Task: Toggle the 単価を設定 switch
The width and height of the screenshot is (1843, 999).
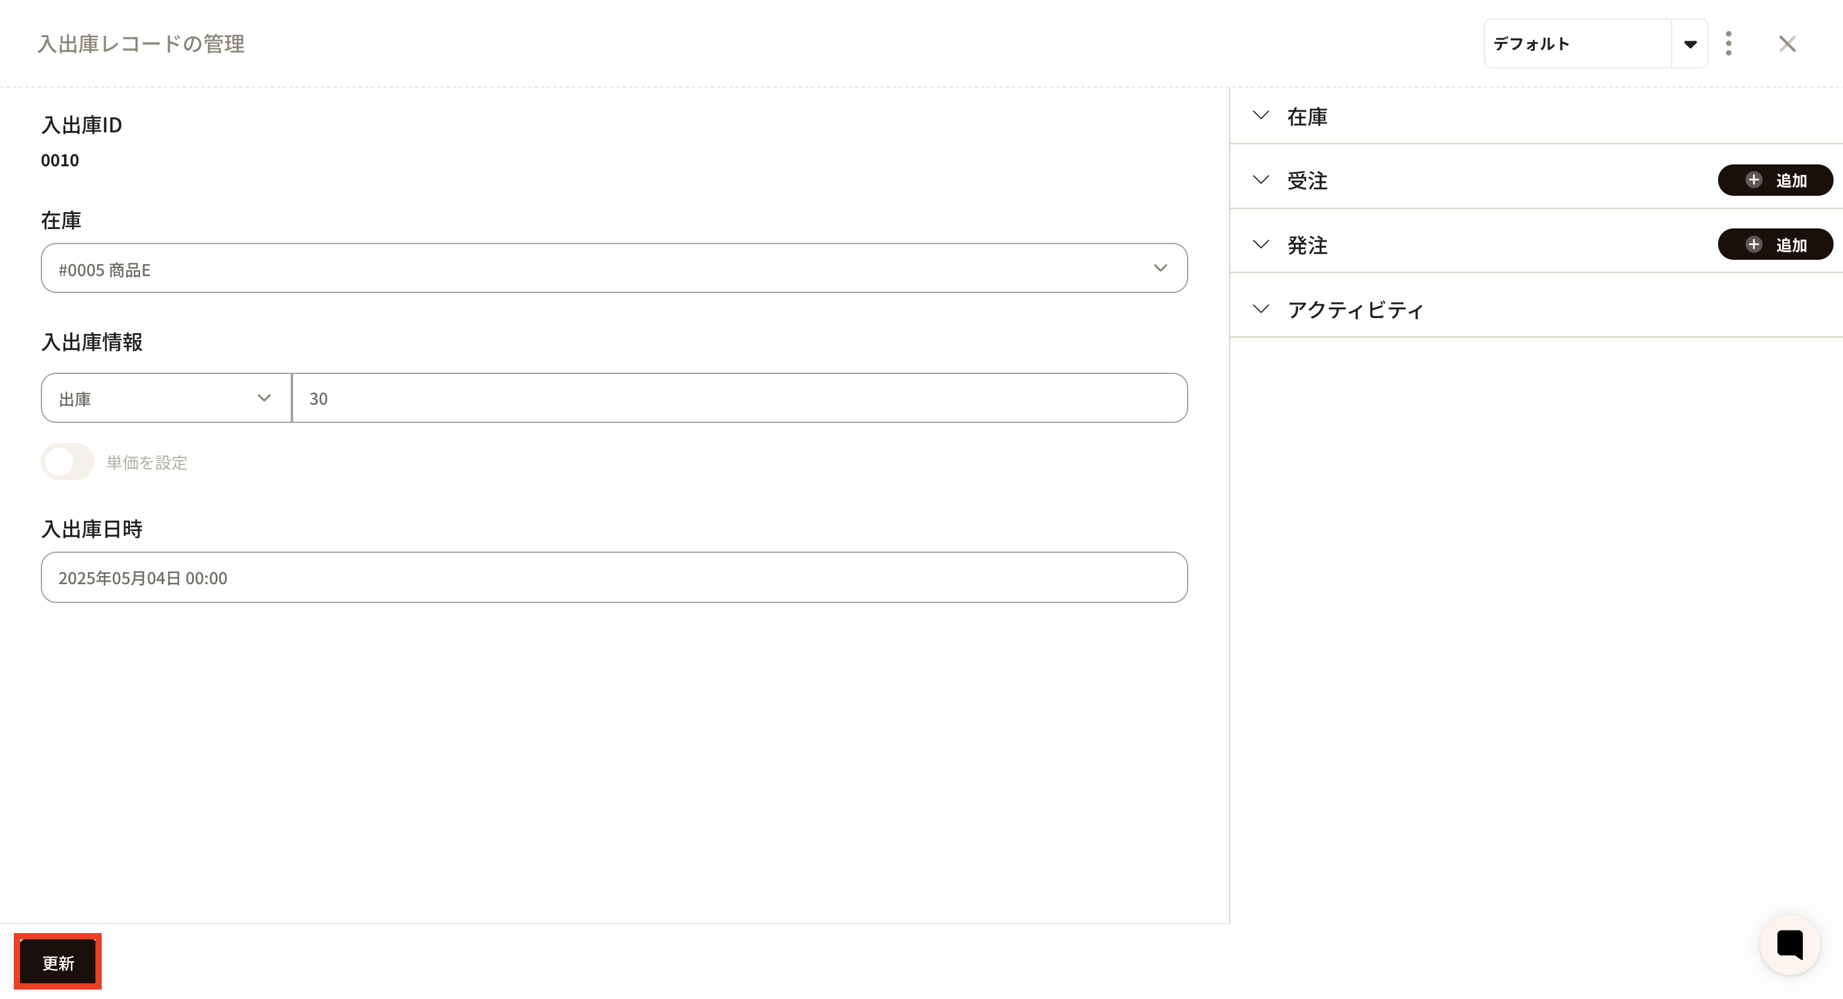Action: tap(67, 462)
